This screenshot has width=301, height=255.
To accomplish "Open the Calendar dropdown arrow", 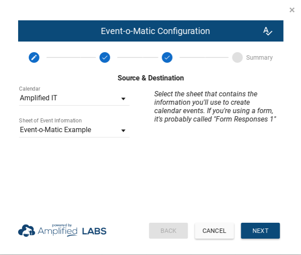I will [123, 99].
